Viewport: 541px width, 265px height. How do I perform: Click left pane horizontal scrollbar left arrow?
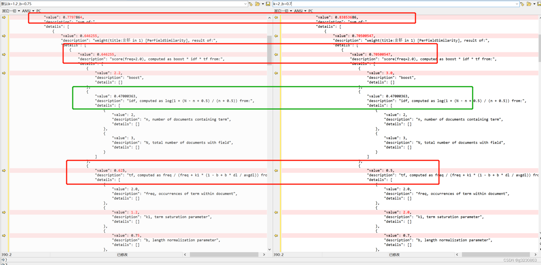185,255
